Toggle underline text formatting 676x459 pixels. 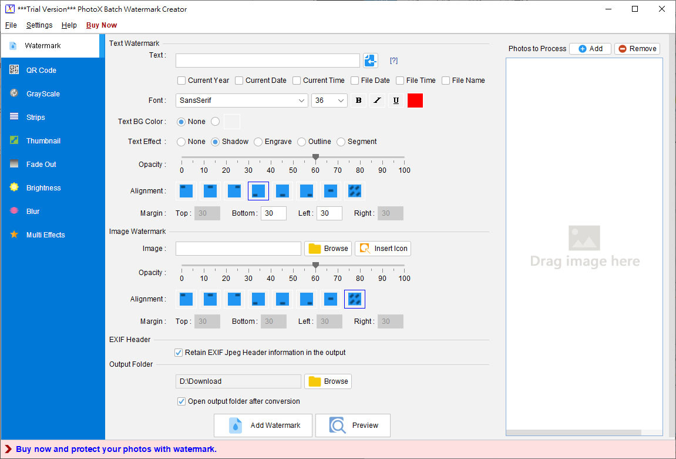tap(396, 100)
